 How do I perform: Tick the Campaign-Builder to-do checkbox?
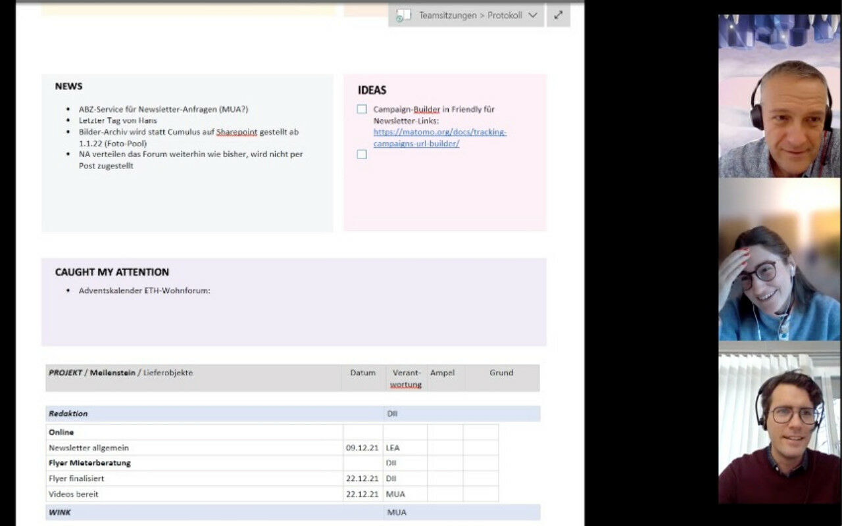pyautogui.click(x=362, y=109)
